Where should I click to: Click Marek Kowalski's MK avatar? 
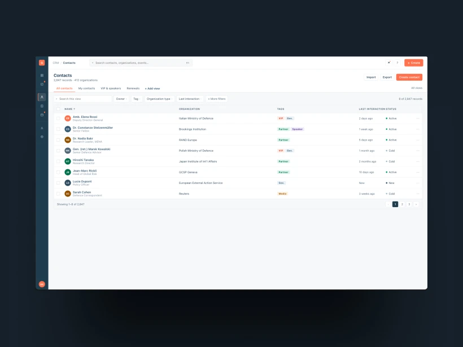click(68, 151)
